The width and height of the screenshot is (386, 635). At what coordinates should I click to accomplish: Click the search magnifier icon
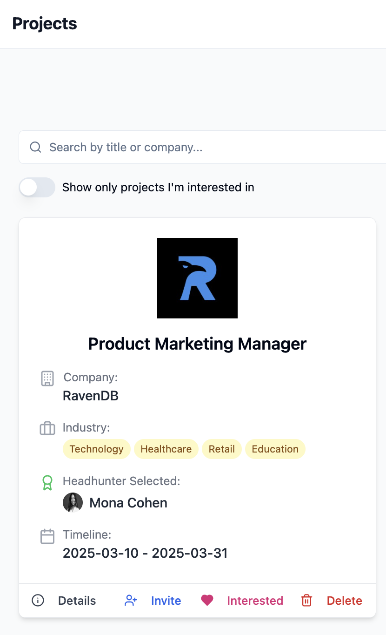tap(36, 148)
